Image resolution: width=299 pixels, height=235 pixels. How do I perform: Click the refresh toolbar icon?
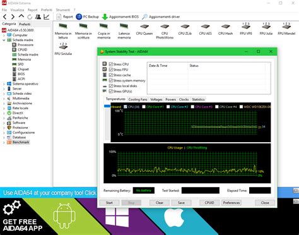(x=30, y=17)
